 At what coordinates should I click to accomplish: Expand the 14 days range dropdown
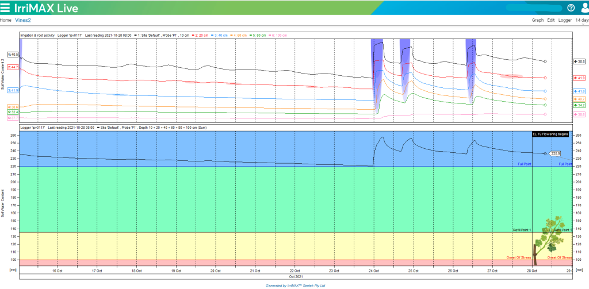582,20
